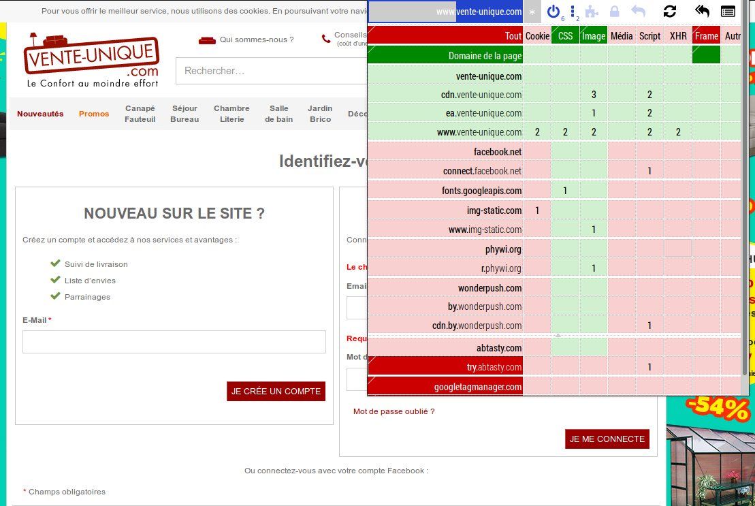Open the uMatrix dashboard icon
755x506 pixels.
point(728,12)
